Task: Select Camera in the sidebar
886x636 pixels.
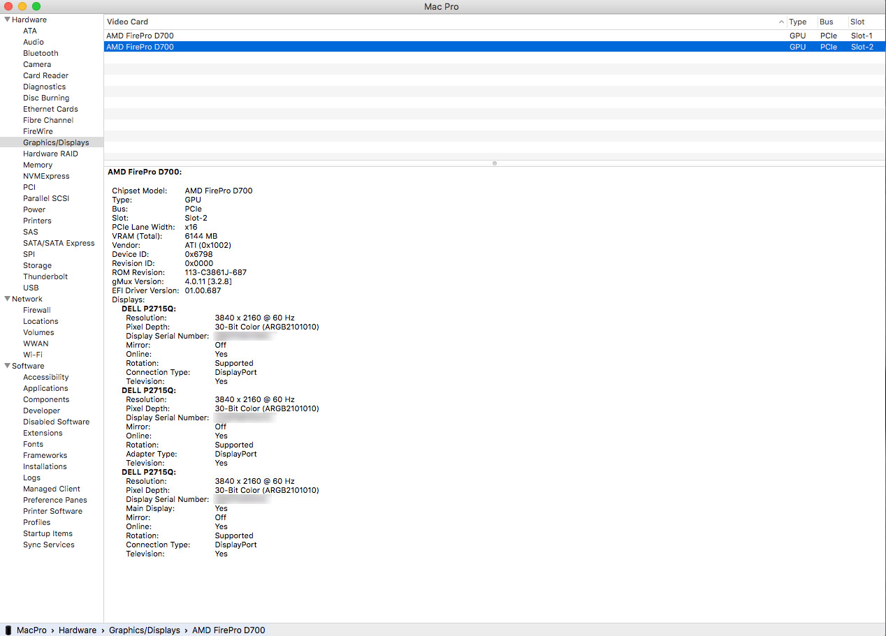Action: pyautogui.click(x=37, y=64)
